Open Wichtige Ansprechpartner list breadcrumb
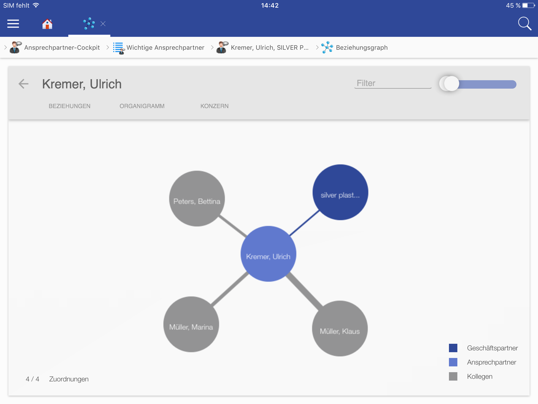Screen dimensions: 538x404 tap(165, 48)
